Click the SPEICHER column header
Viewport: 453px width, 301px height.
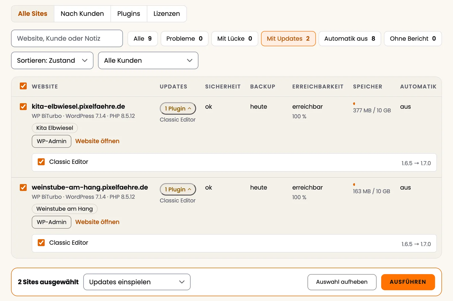click(x=367, y=86)
